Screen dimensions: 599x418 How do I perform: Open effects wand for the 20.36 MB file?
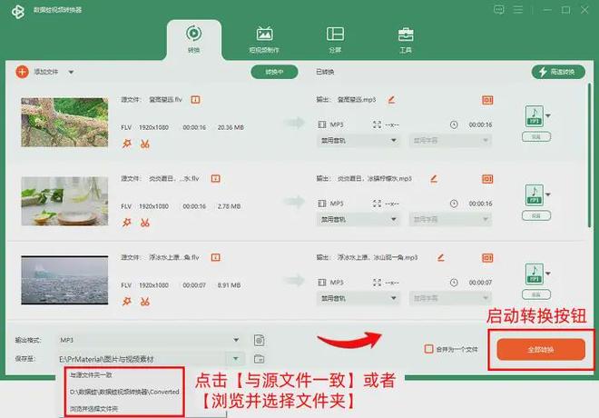coord(127,144)
